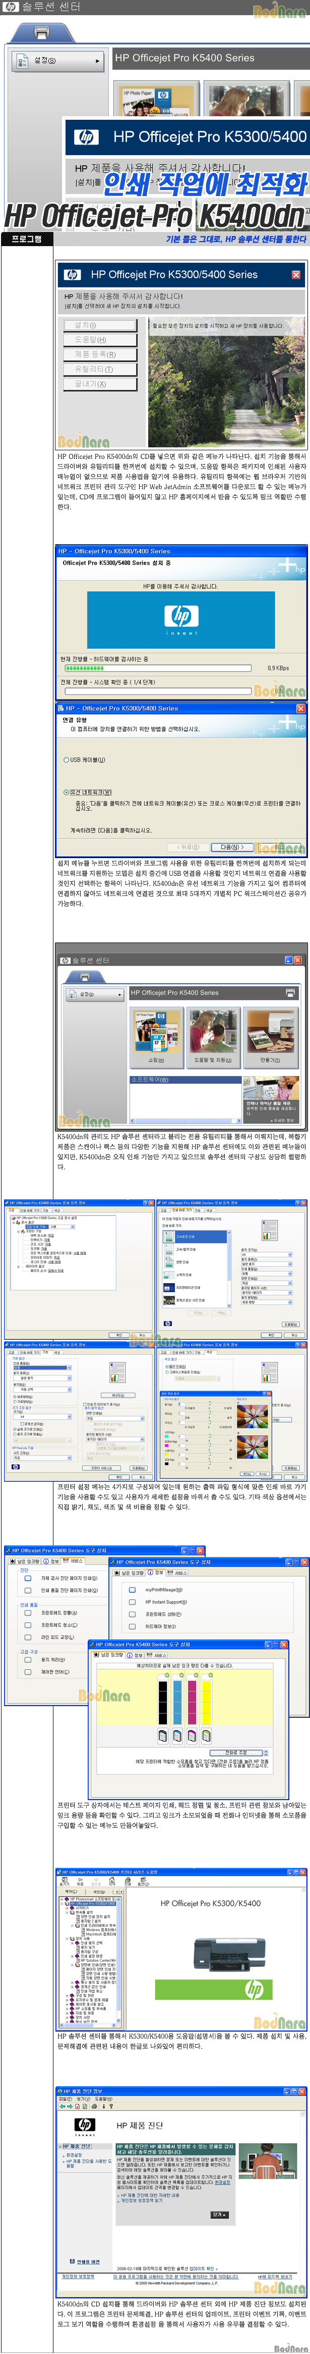Select the 서비스 tab in the middle toolbox window
This screenshot has height=2354, width=310.
point(177,1573)
